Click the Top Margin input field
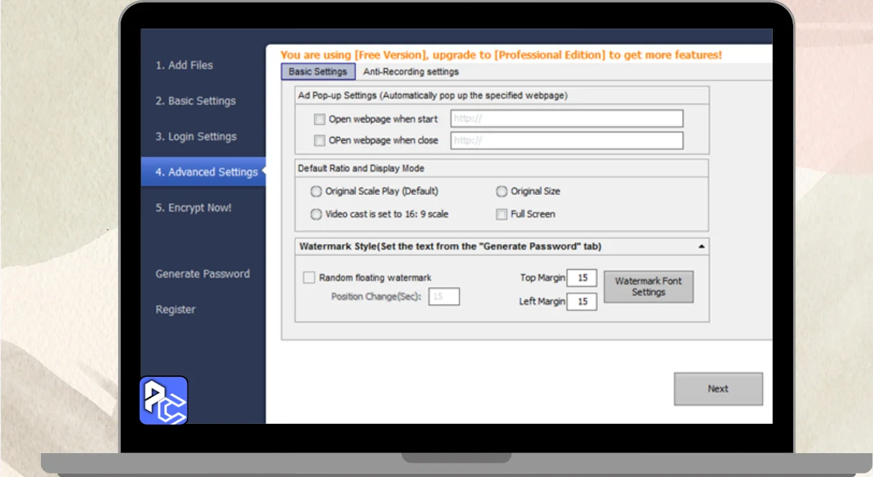The width and height of the screenshot is (873, 477). (x=582, y=278)
